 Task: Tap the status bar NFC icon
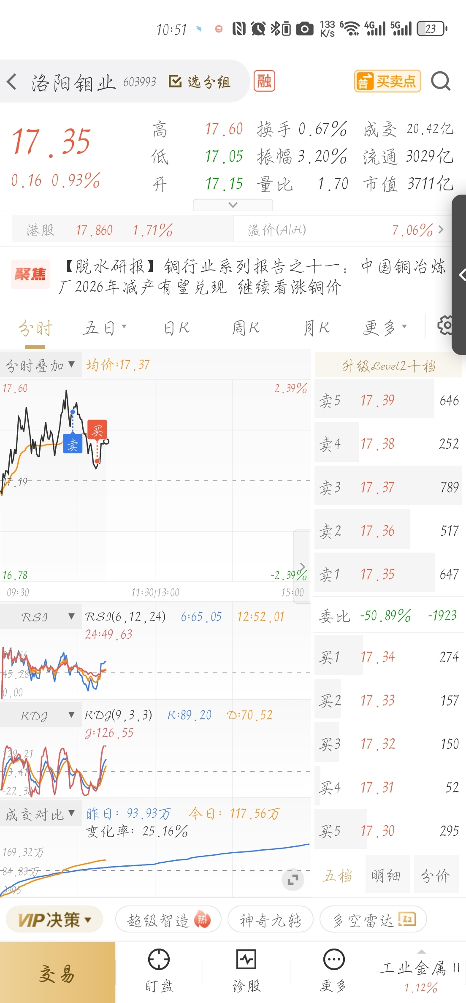pos(239,29)
